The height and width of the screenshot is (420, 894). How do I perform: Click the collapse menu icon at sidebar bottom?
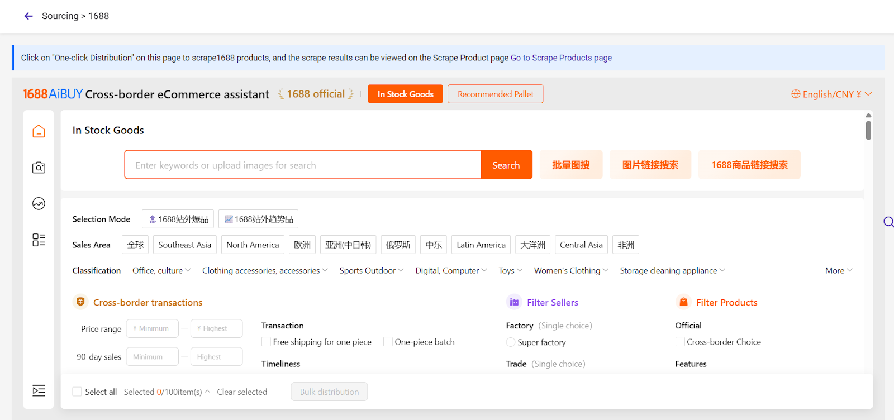pos(39,390)
